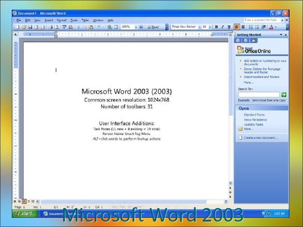This screenshot has height=227, width=303.
Task: Click the Increase Indent icon
Action: (x=263, y=27)
